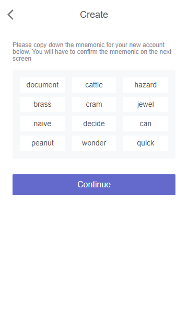The image size is (188, 314).
Task: Select the word can
Action: tap(146, 124)
